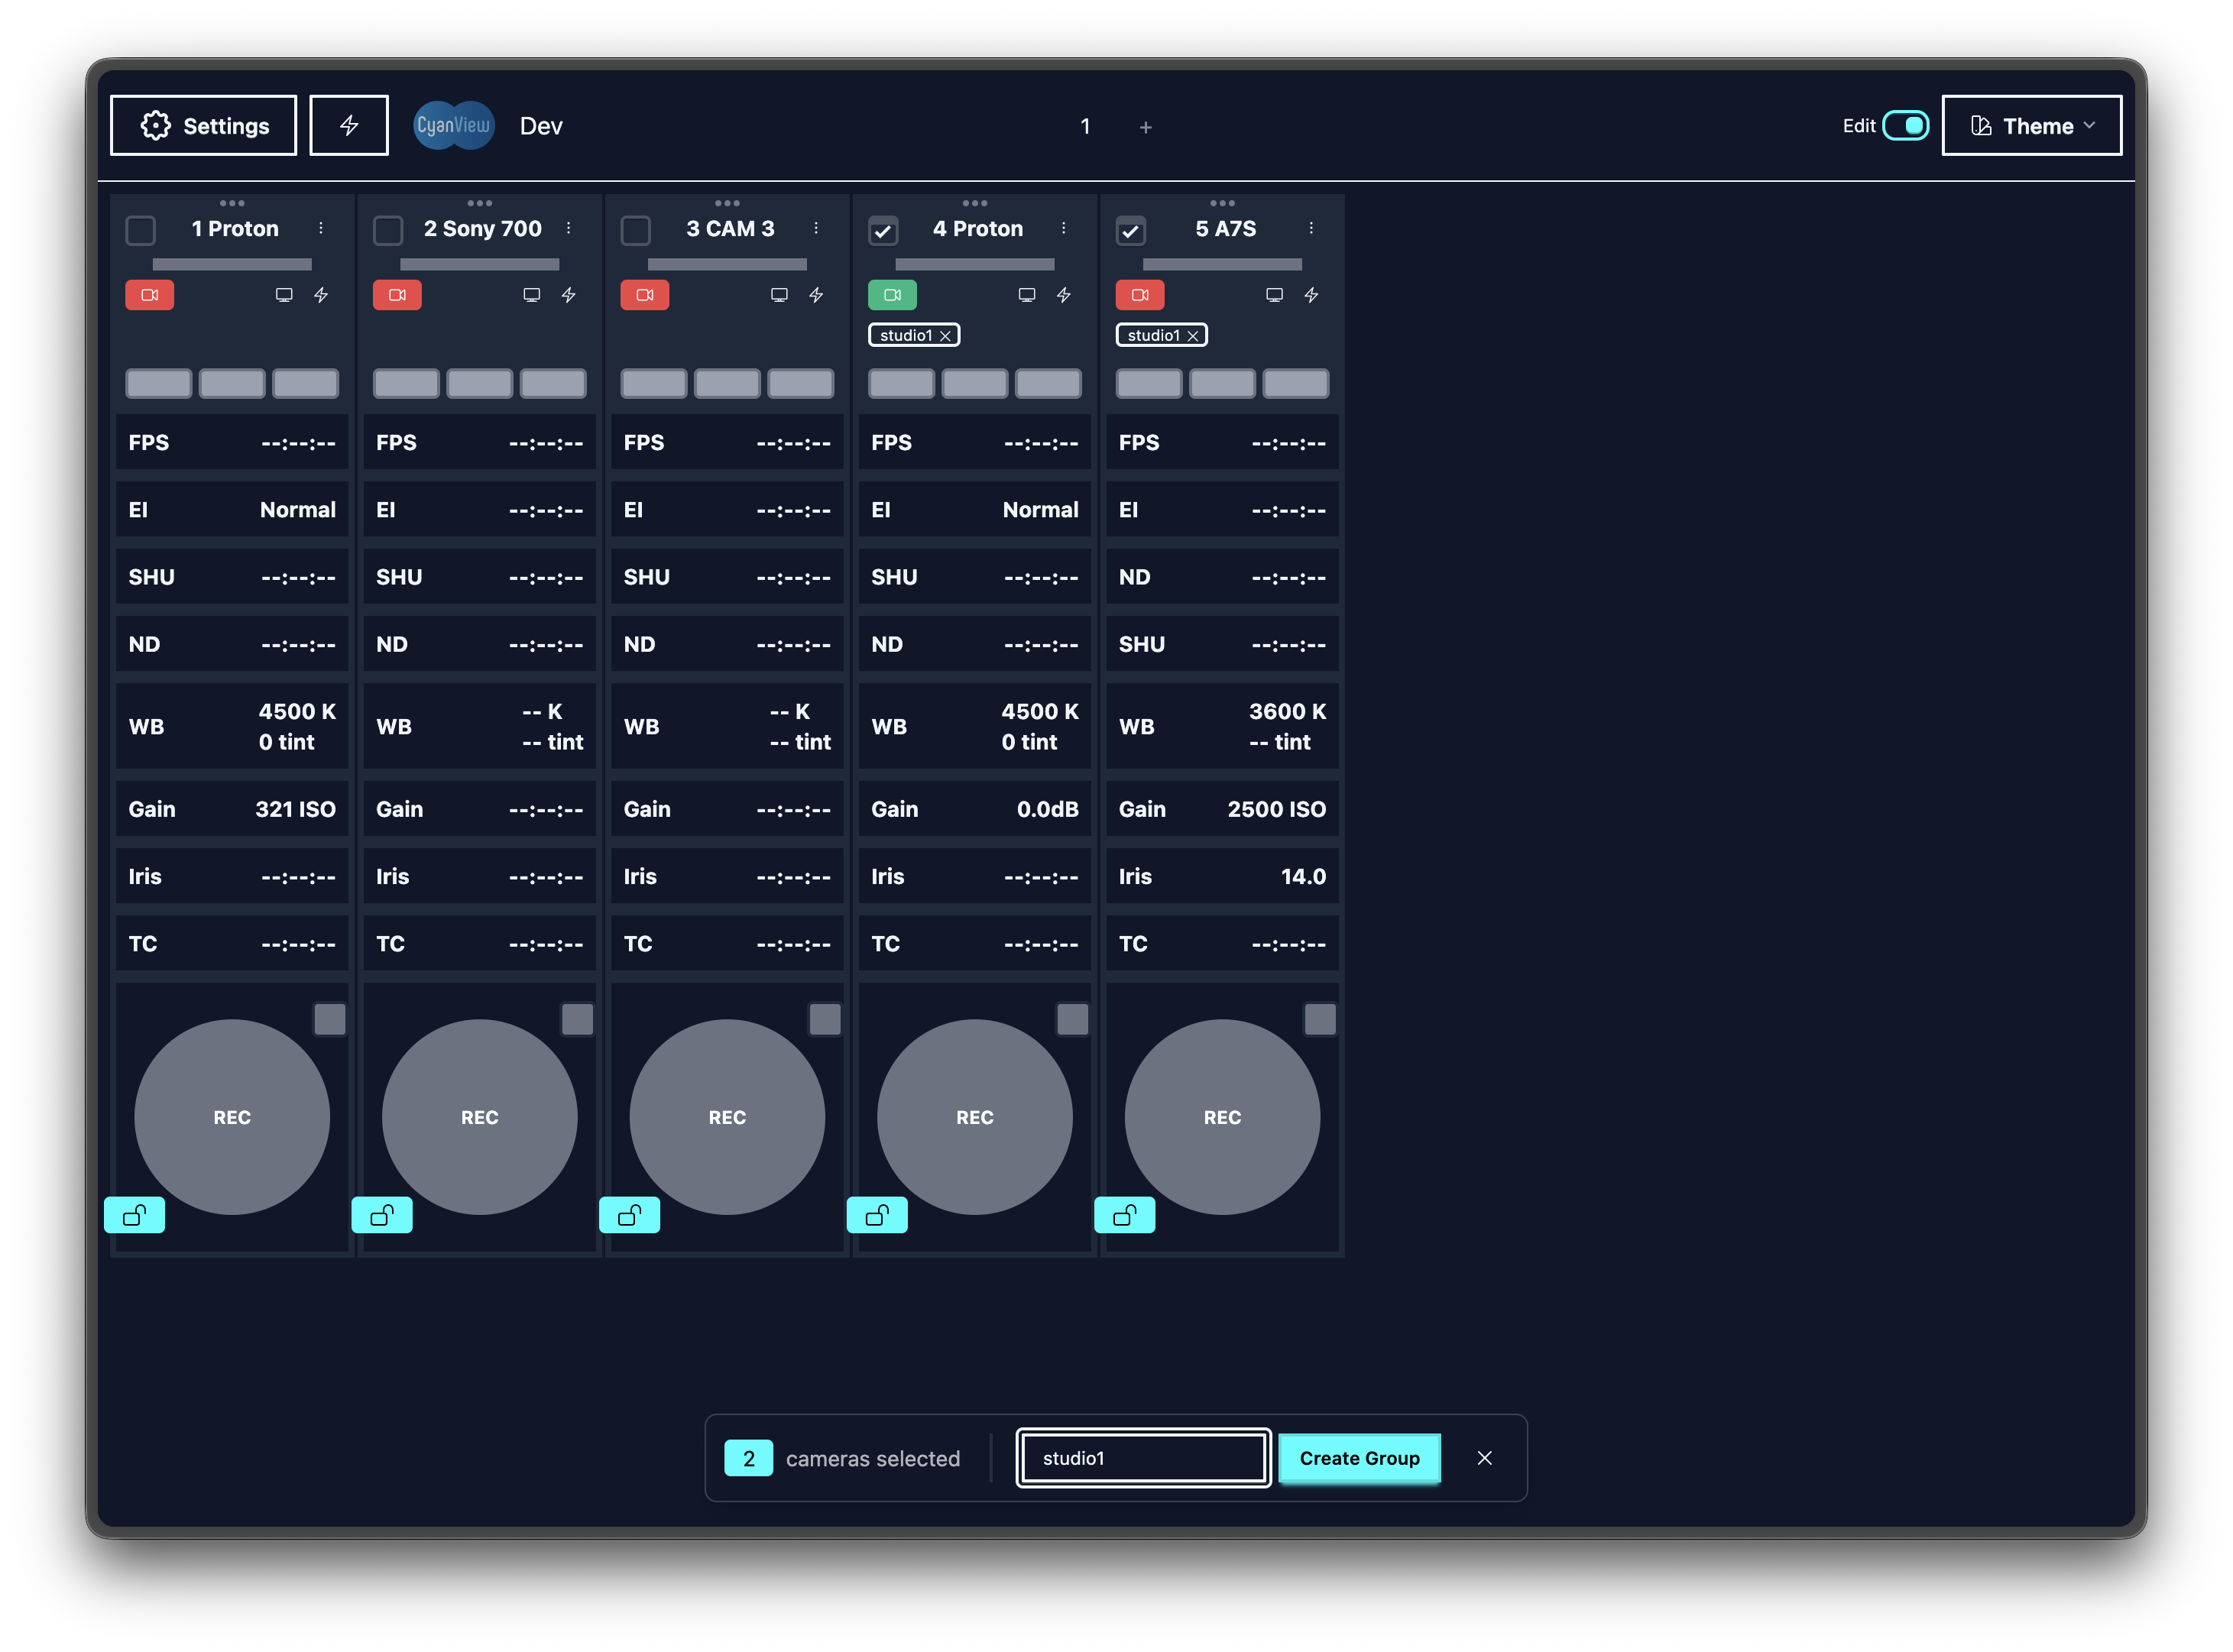Remove the studio1 tag from 5 A7S

click(1192, 336)
